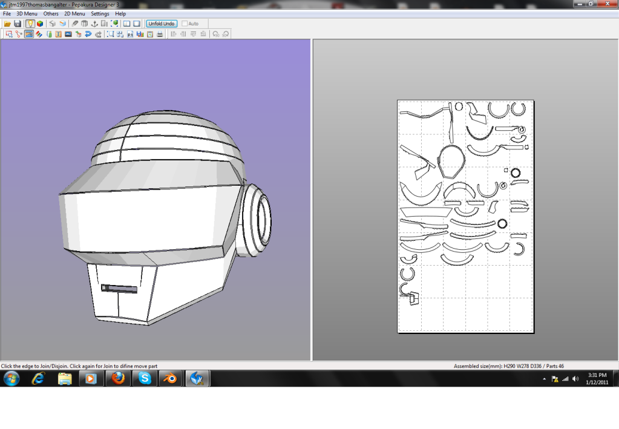
Task: Expand the Settings menu
Action: click(x=100, y=13)
